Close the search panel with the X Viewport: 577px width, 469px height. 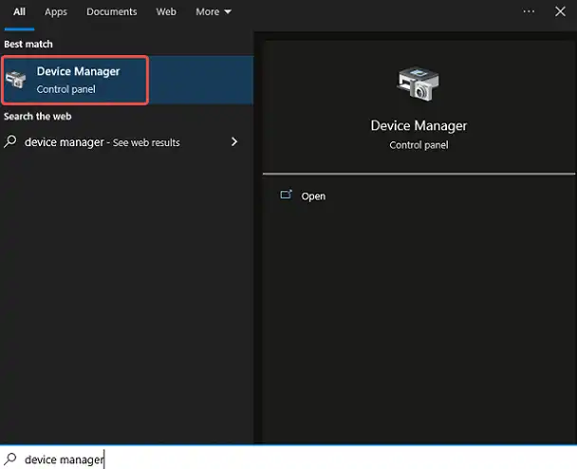click(560, 11)
